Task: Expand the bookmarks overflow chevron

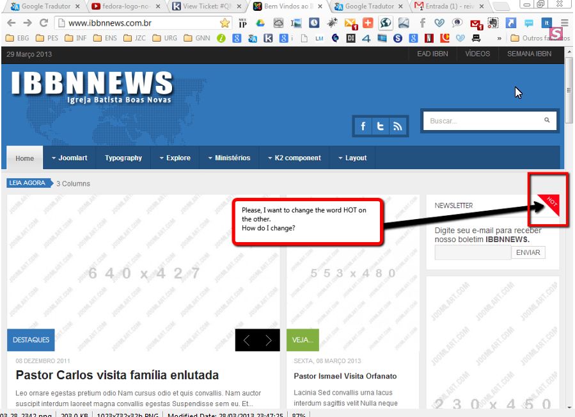Action: pyautogui.click(x=499, y=38)
